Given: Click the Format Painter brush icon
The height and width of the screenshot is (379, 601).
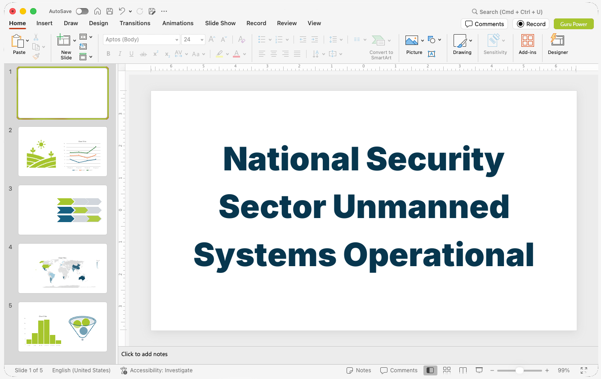Looking at the screenshot, I should coord(36,56).
